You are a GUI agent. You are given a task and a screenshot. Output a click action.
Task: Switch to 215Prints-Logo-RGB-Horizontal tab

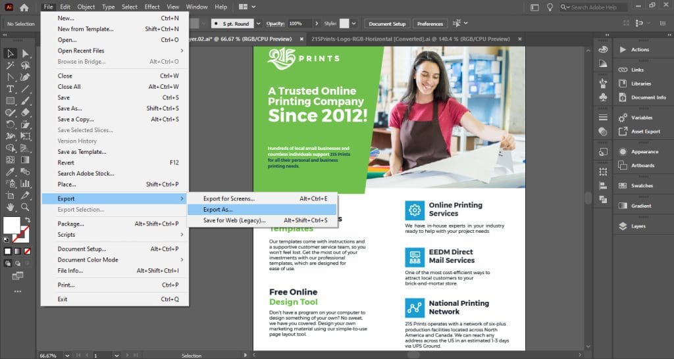point(411,39)
